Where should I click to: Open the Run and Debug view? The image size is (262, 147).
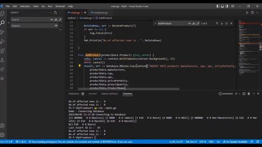[2, 41]
